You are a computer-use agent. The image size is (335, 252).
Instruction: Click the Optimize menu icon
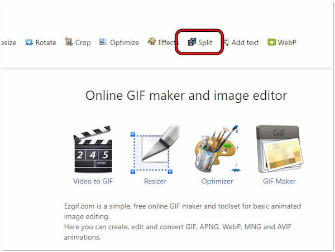point(103,42)
